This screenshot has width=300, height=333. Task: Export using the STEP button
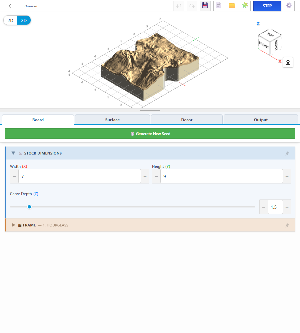[267, 6]
